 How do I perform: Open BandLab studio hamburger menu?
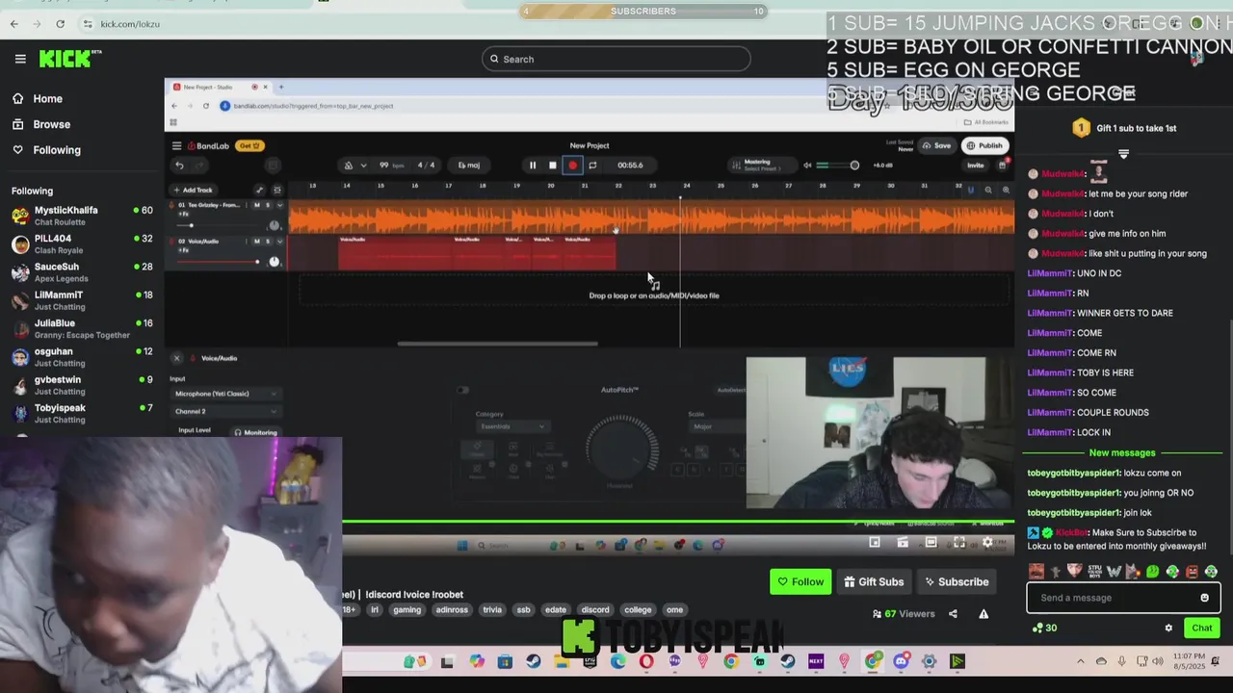[x=176, y=145]
